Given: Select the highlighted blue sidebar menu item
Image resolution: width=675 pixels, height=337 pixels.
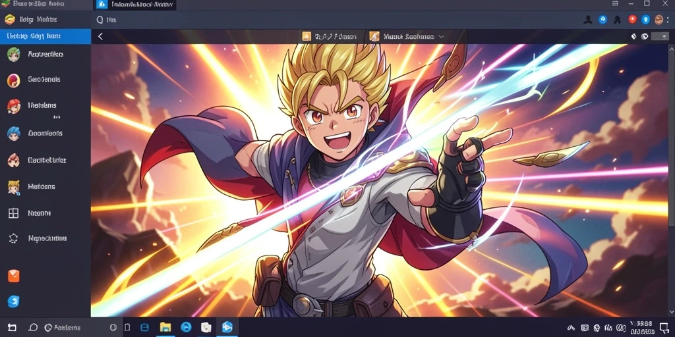Looking at the screenshot, I should (x=45, y=37).
